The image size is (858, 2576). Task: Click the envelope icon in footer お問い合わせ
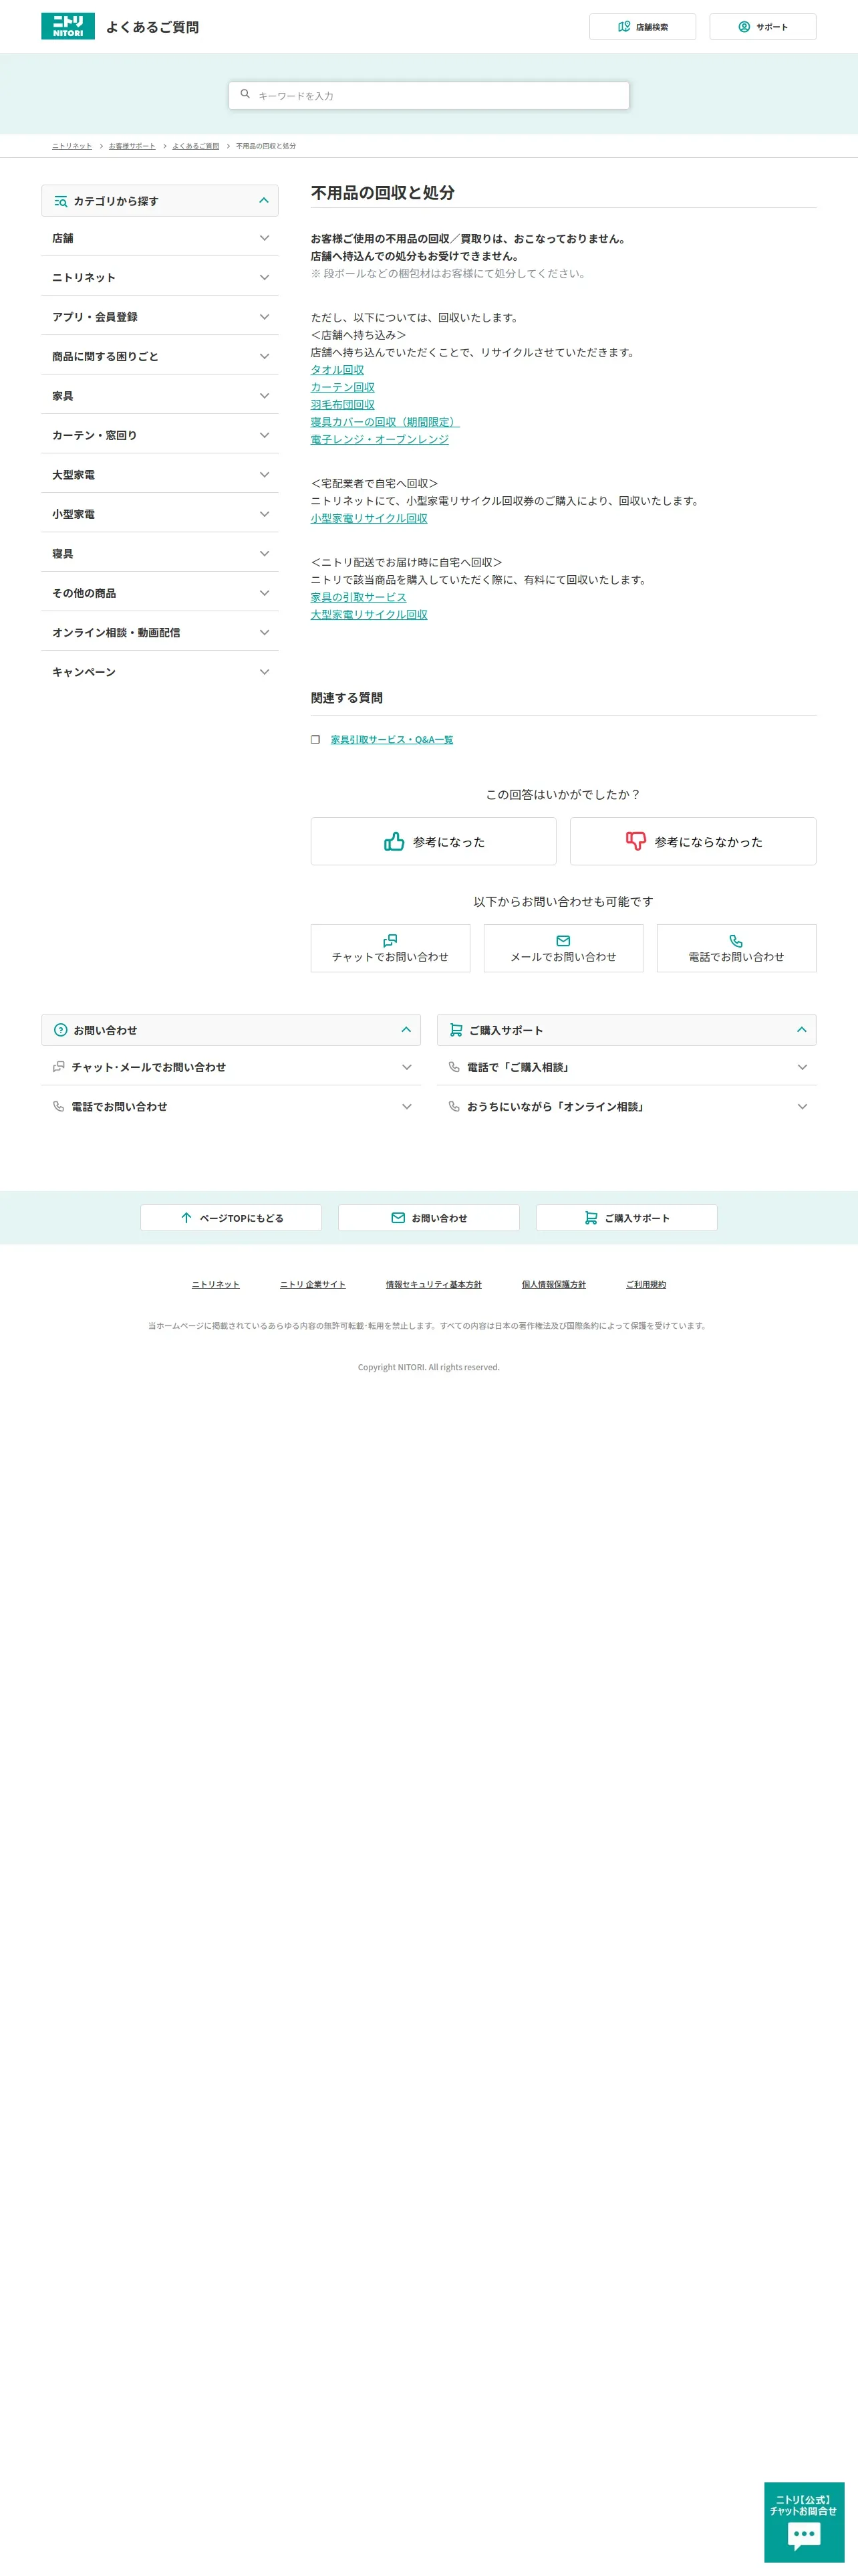(x=398, y=1217)
